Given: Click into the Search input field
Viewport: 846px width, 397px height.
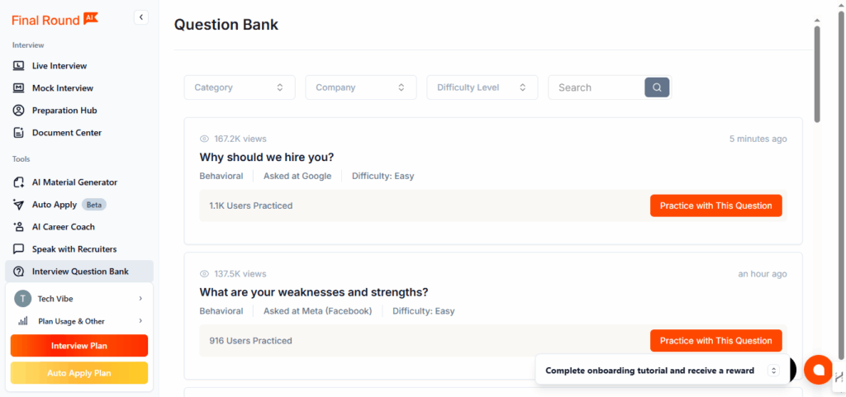Looking at the screenshot, I should pyautogui.click(x=596, y=87).
